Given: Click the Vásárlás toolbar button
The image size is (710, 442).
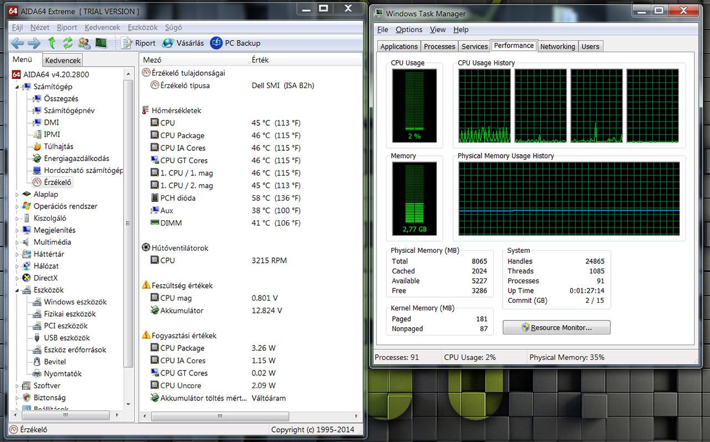Looking at the screenshot, I should [x=182, y=43].
